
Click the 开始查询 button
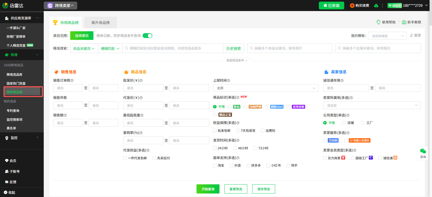(x=208, y=189)
